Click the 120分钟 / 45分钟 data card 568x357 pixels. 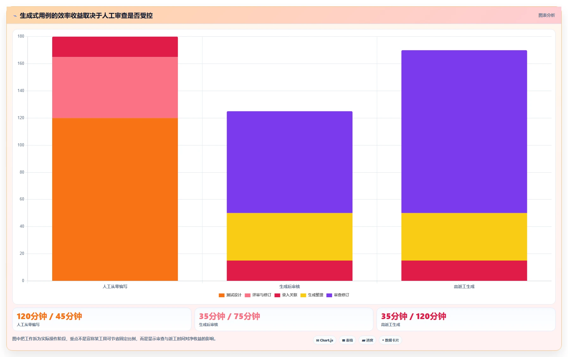(x=102, y=319)
